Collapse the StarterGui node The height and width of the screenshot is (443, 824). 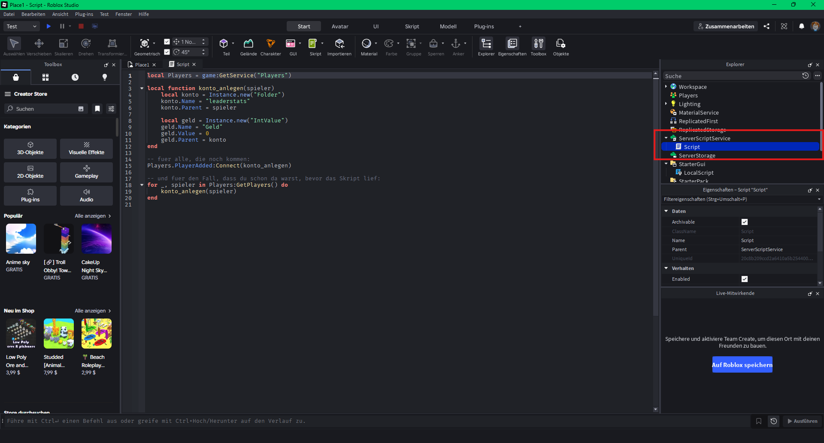[x=666, y=164]
